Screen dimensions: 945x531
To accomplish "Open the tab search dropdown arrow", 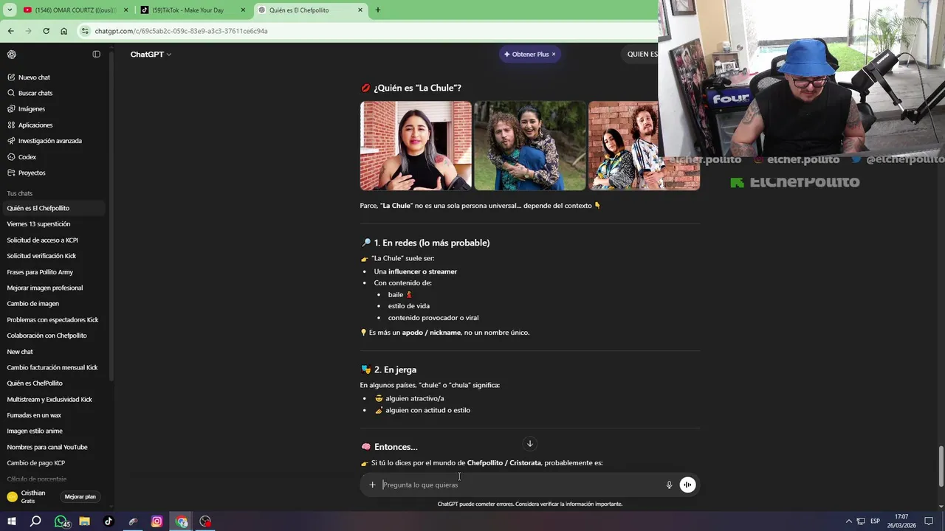I will pos(10,10).
